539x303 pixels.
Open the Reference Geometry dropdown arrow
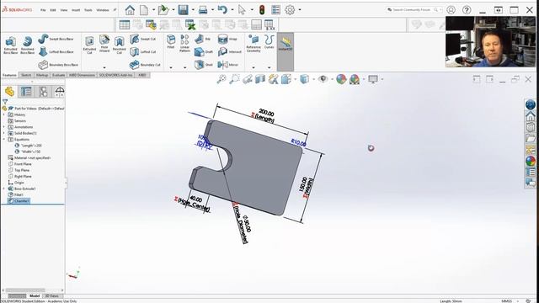coord(253,67)
